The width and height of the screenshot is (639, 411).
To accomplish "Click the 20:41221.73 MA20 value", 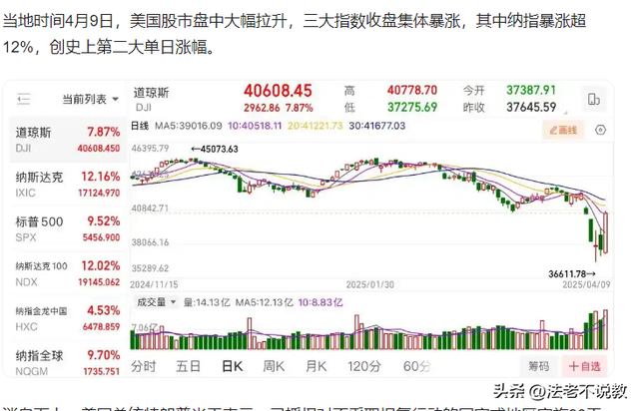I will 316,126.
